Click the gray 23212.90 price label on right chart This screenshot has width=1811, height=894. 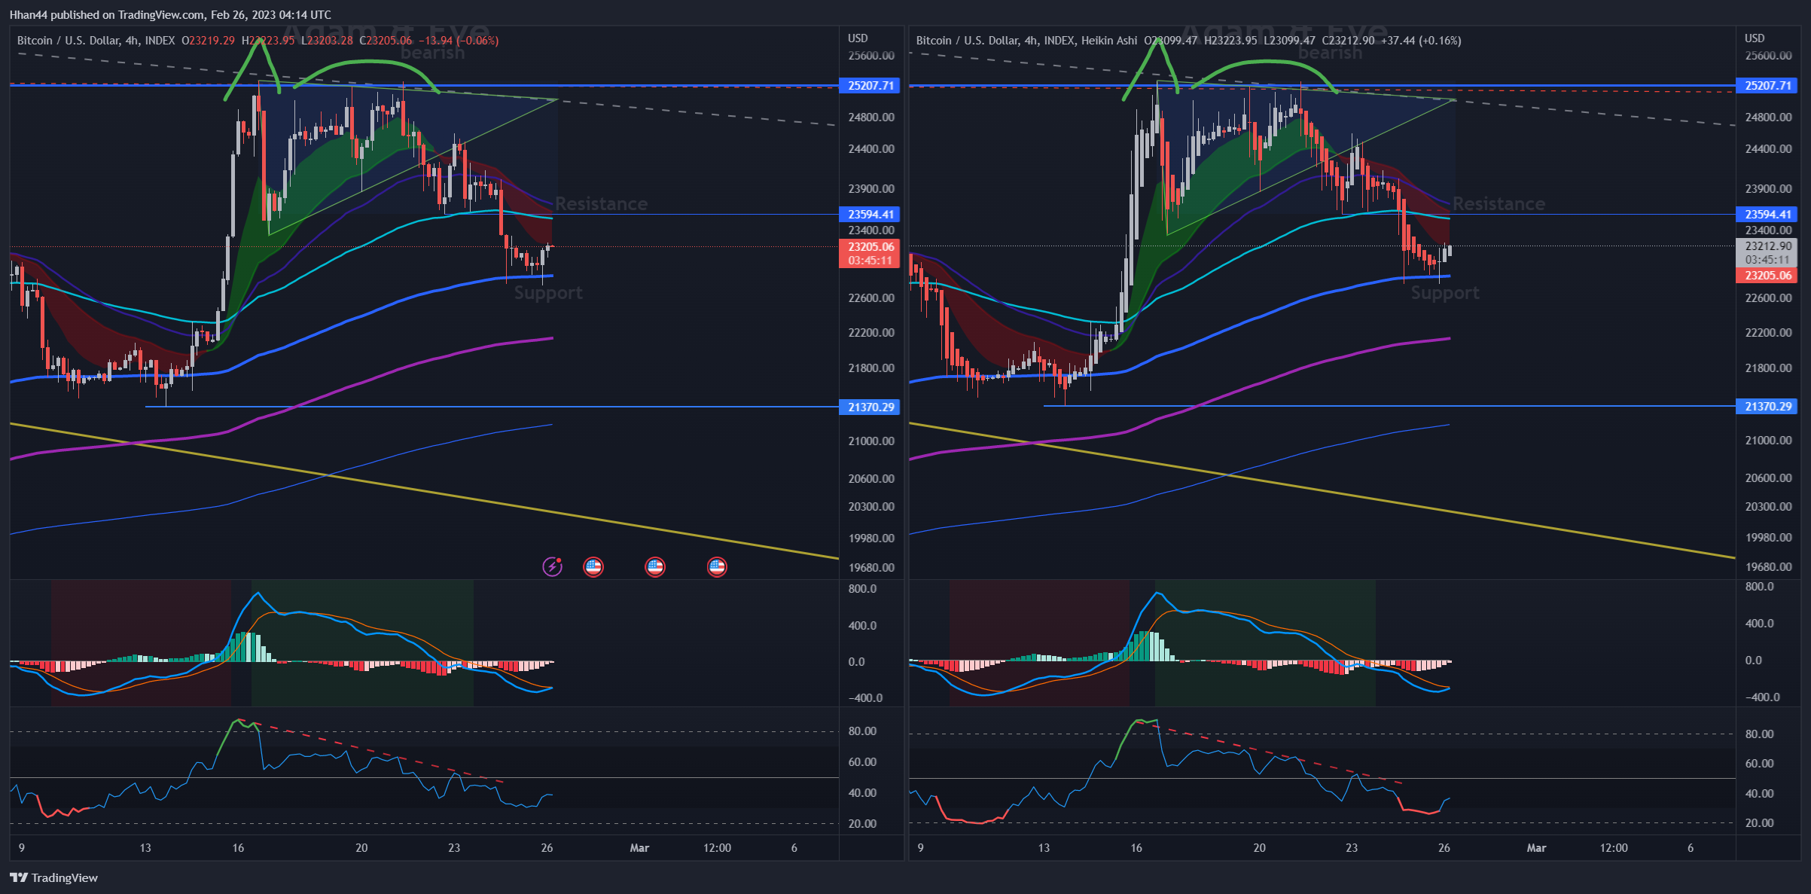point(1767,246)
